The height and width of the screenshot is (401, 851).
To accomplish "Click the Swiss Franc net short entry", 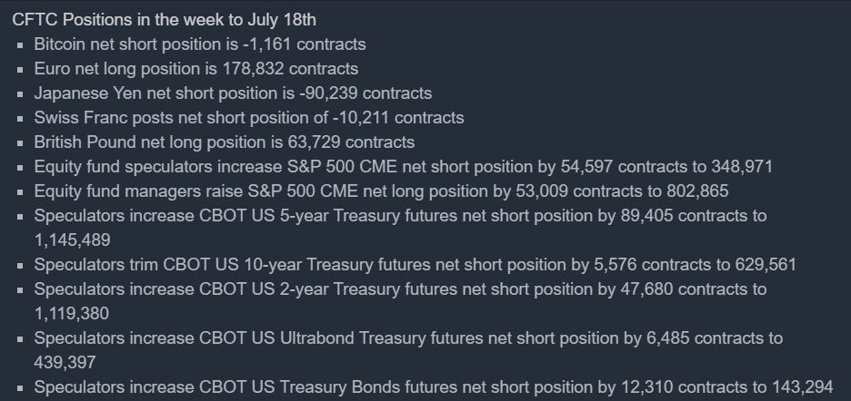I will point(249,117).
